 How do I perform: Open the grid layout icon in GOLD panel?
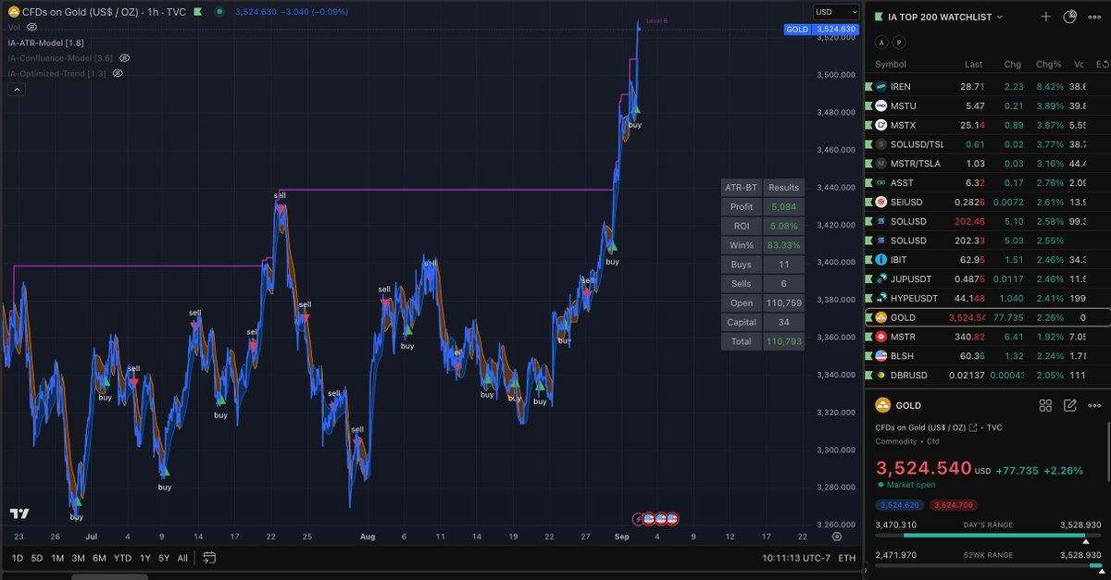pos(1045,406)
